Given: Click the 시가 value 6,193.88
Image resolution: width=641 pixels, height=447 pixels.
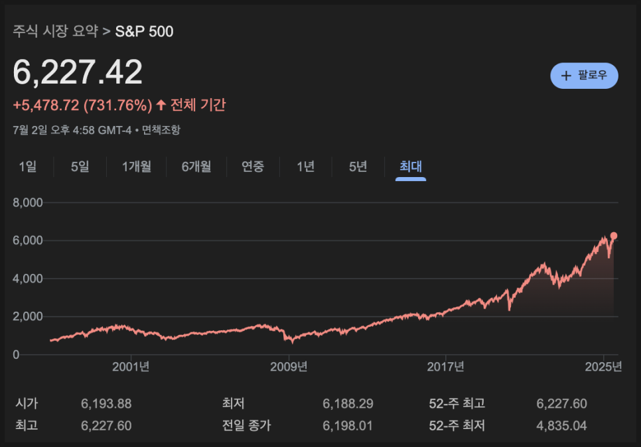Looking at the screenshot, I should [x=106, y=404].
